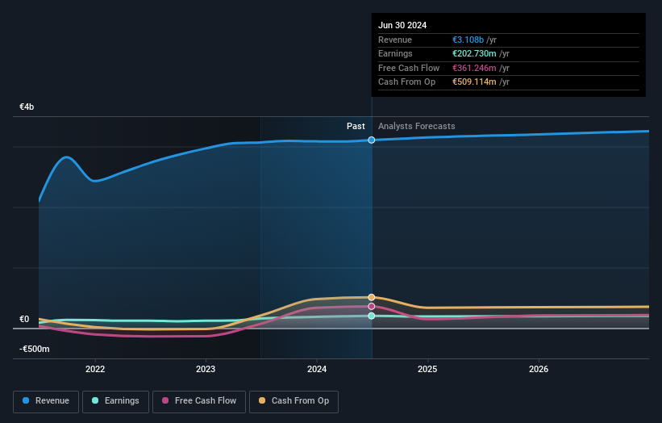Click the €509.114m cash from op value
The image size is (662, 423).
tap(474, 82)
